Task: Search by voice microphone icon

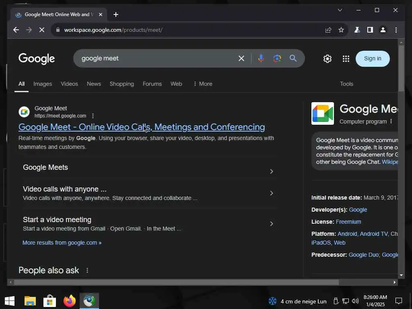Action: pyautogui.click(x=261, y=58)
